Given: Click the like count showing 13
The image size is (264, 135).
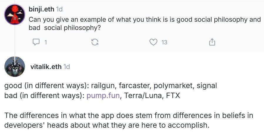Looking at the screenshot, I should [164, 42].
